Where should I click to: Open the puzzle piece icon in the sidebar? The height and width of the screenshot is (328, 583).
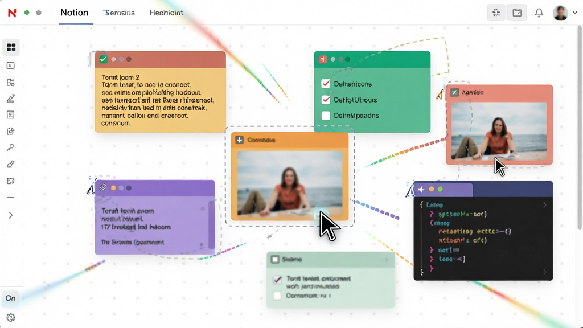(x=10, y=181)
